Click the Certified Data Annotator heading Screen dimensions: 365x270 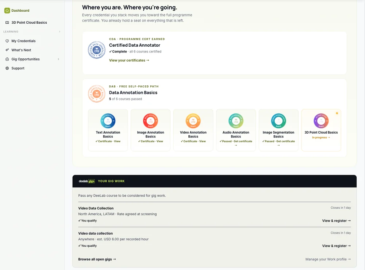tap(135, 45)
